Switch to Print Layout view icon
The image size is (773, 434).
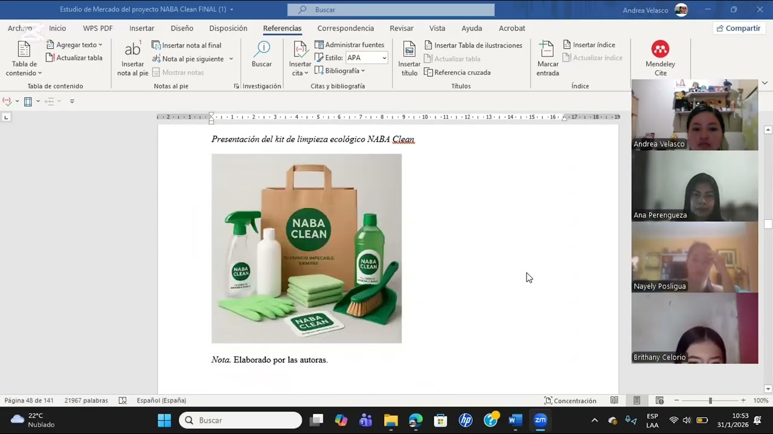coord(637,400)
